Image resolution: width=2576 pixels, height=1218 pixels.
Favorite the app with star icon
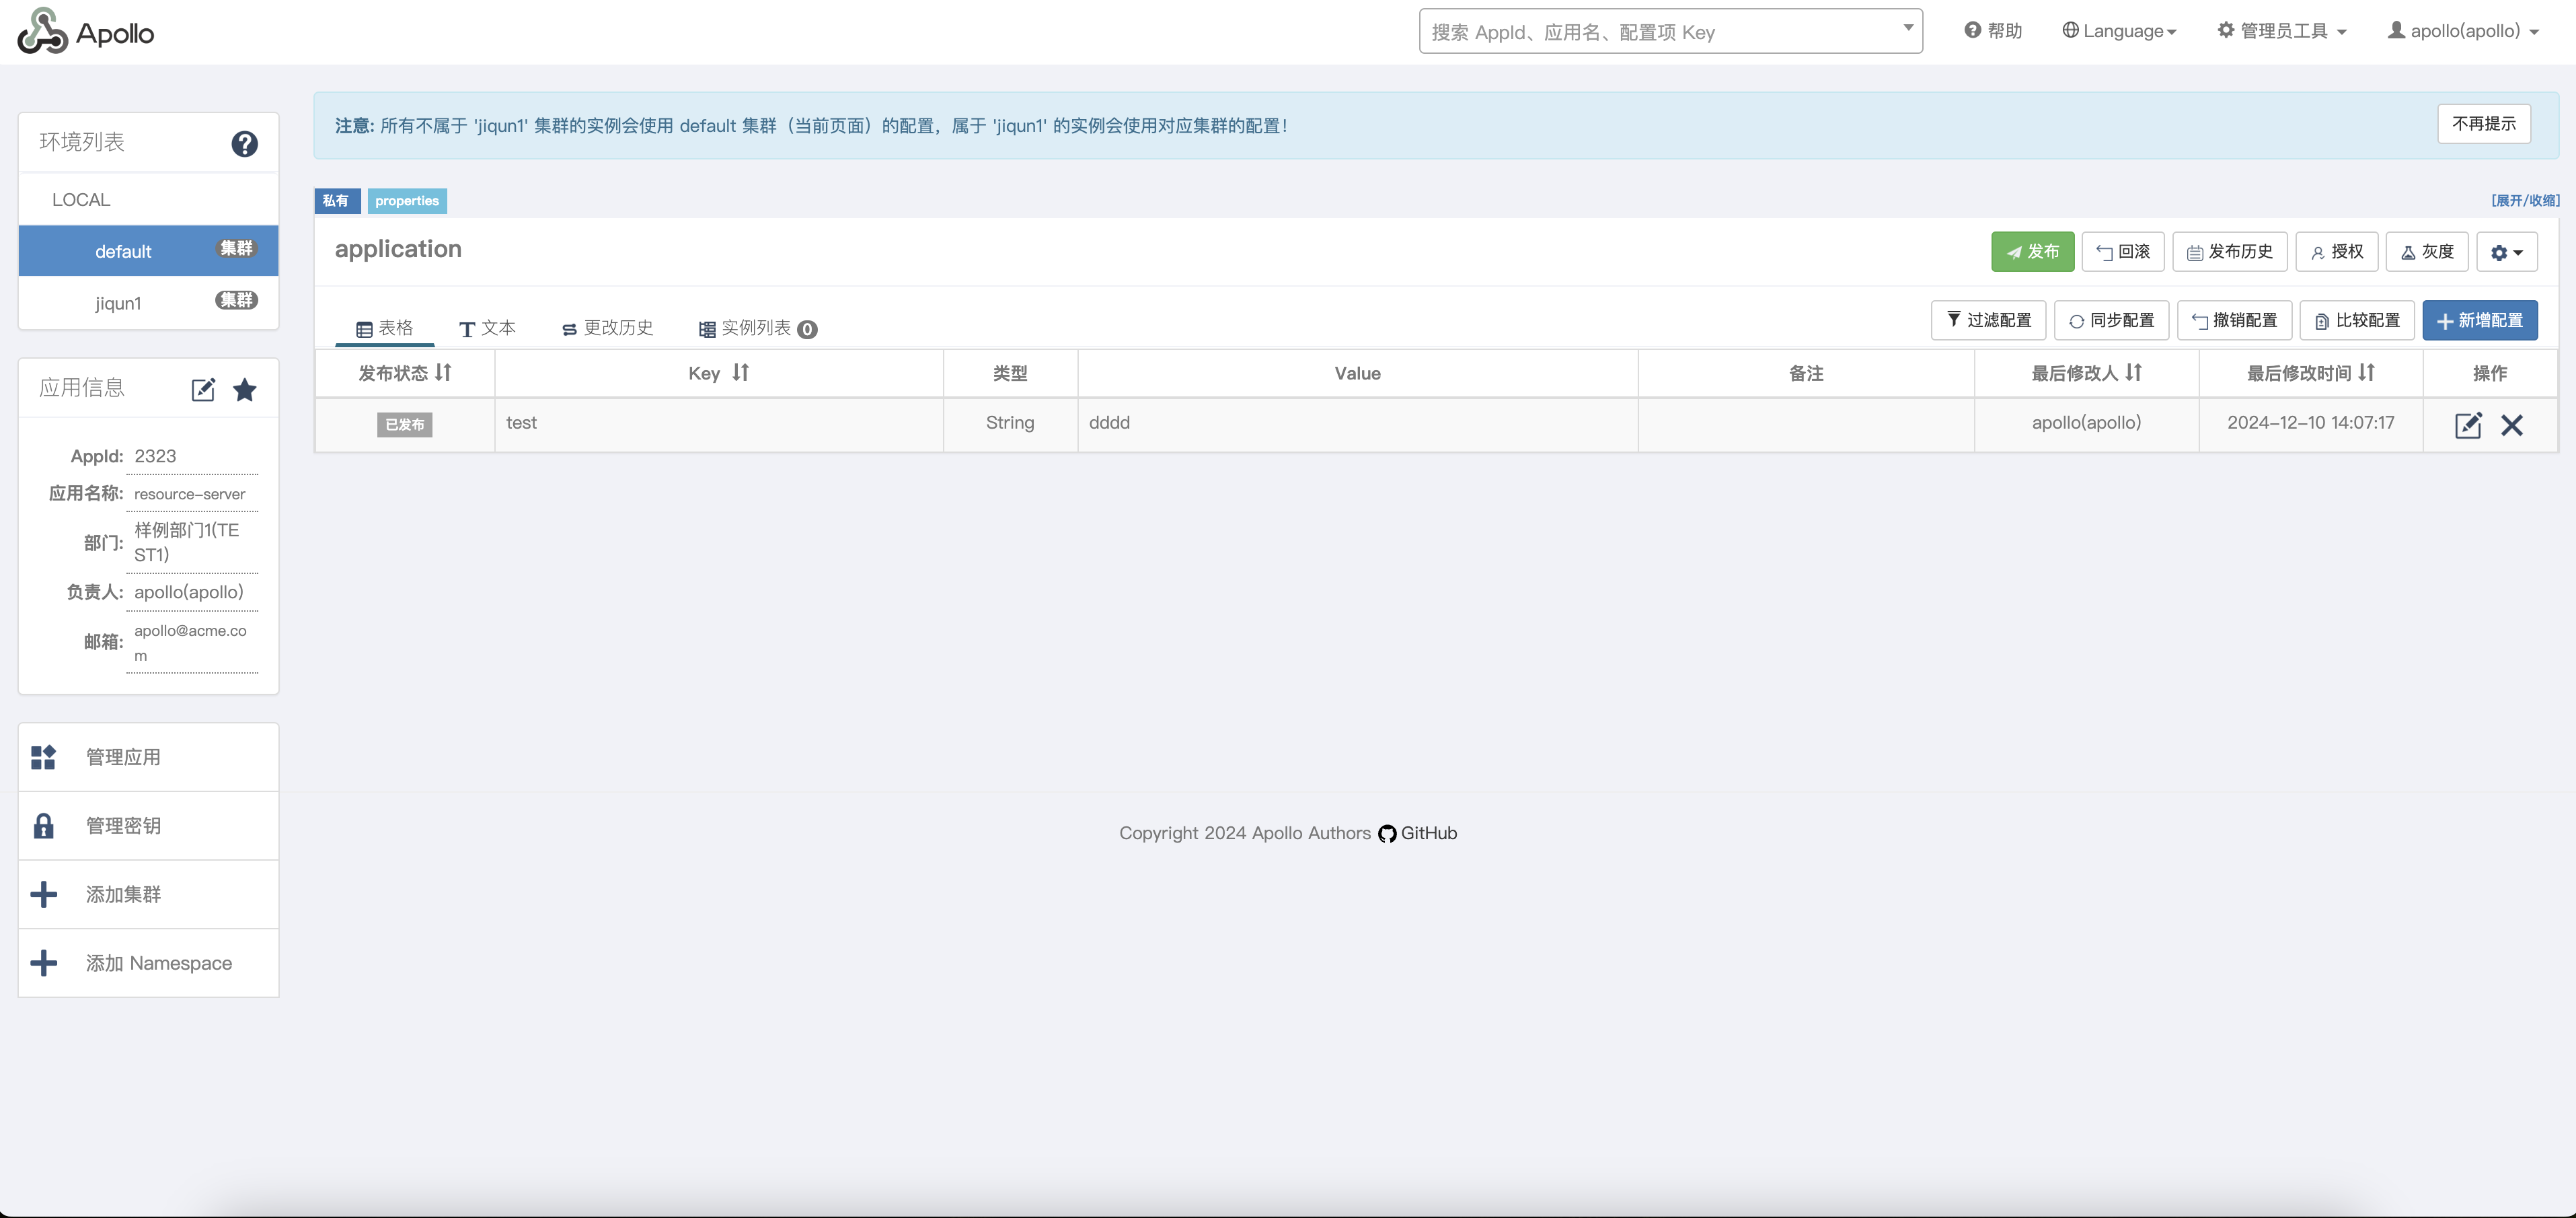244,390
